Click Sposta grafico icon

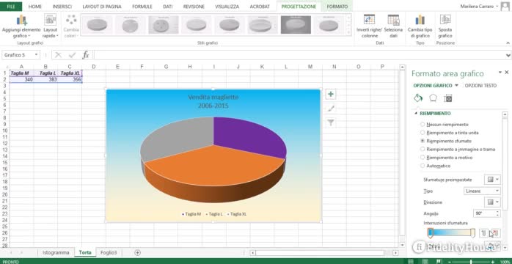[x=445, y=21]
